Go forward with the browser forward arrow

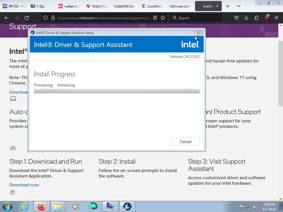pyautogui.click(x=17, y=18)
